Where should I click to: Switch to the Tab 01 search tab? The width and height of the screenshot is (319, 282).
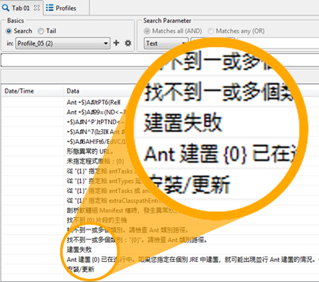point(21,8)
